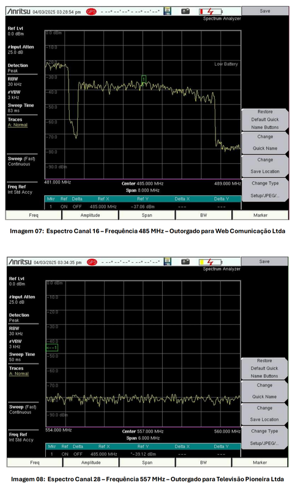Select Change Type Setup/JPEG in the Canal 28 screenshot

264,437
